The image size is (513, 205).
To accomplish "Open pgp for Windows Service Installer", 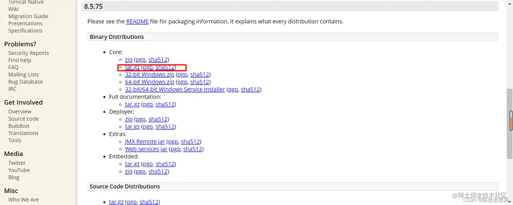I will pyautogui.click(x=233, y=89).
